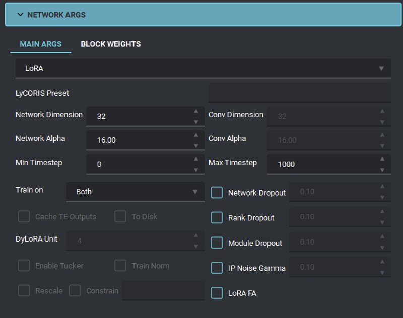The width and height of the screenshot is (403, 318).
Task: Decrease Max Timestep with down arrow
Action: 382,170
